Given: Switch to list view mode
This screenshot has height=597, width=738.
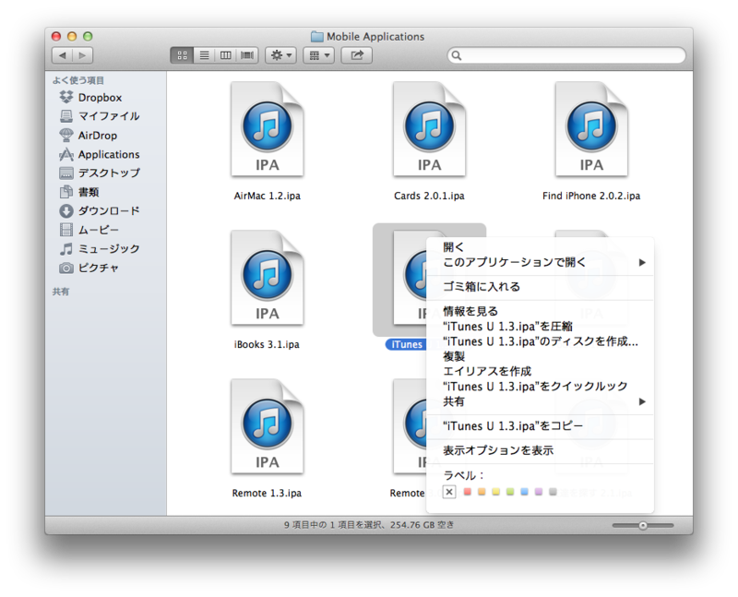Looking at the screenshot, I should (x=203, y=55).
